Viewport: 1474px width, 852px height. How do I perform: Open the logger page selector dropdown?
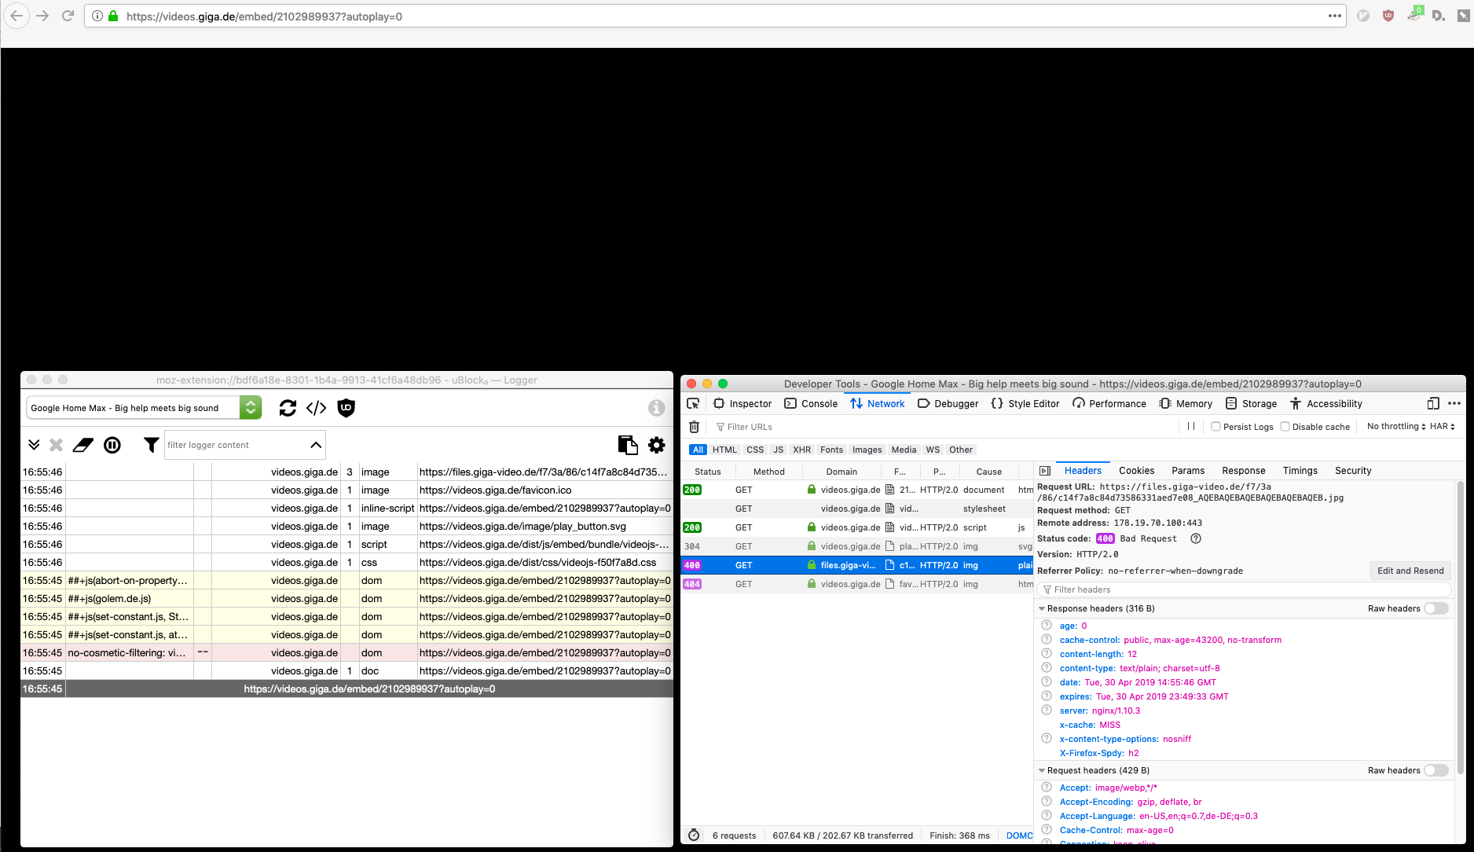144,408
